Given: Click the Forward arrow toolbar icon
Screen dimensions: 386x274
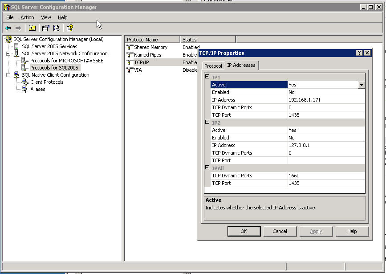Looking at the screenshot, I should point(18,28).
